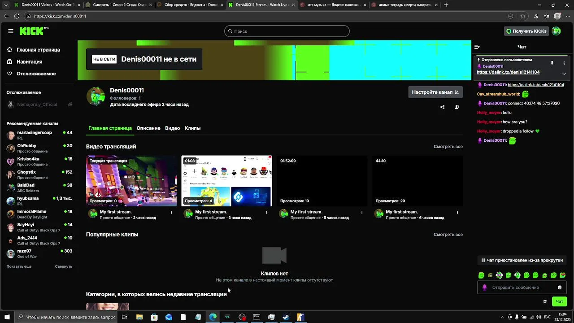Open options for the 6 часов назад stream
Image resolution: width=574 pixels, height=323 pixels.
(457, 212)
